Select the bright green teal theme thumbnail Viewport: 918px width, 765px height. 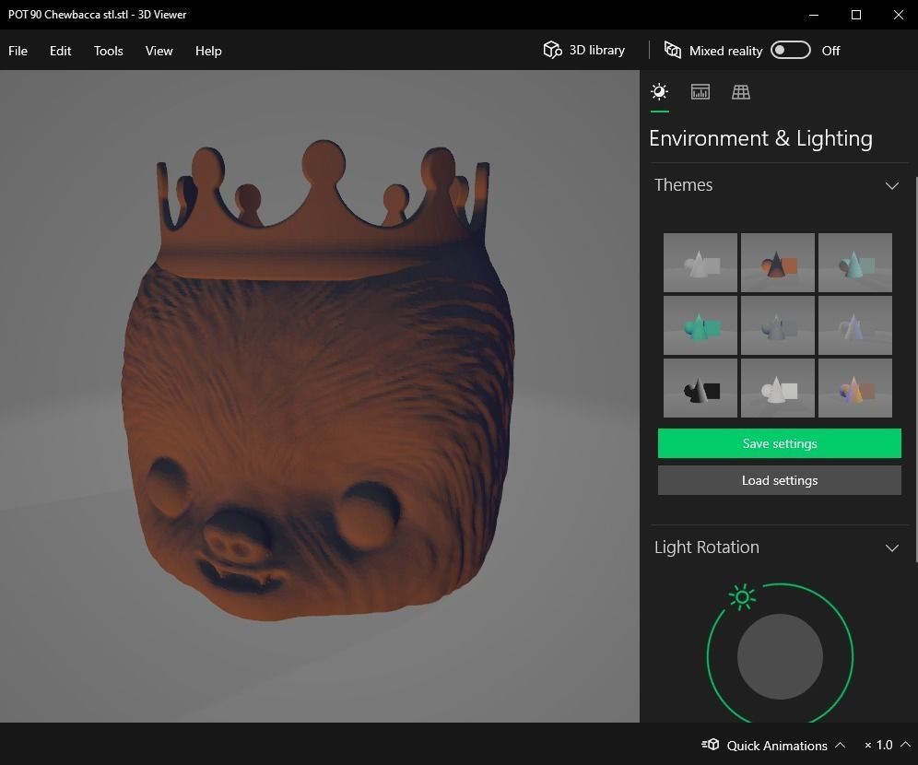700,324
